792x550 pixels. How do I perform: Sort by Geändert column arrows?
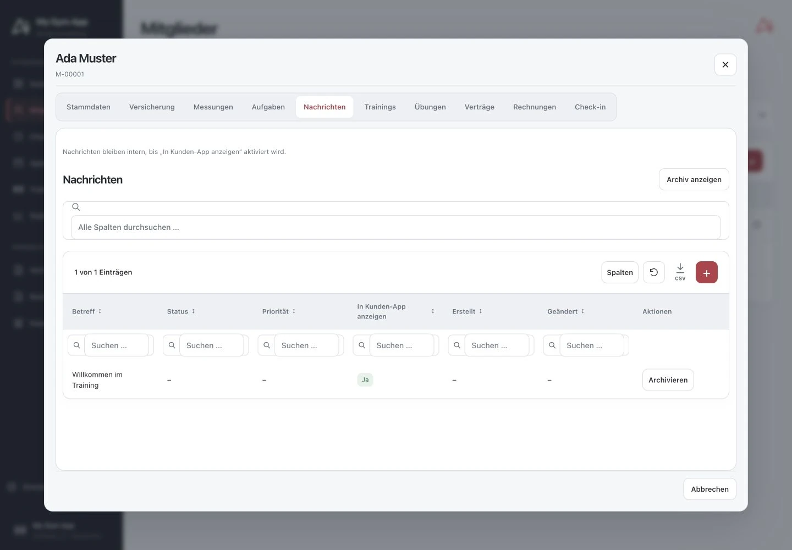(583, 311)
